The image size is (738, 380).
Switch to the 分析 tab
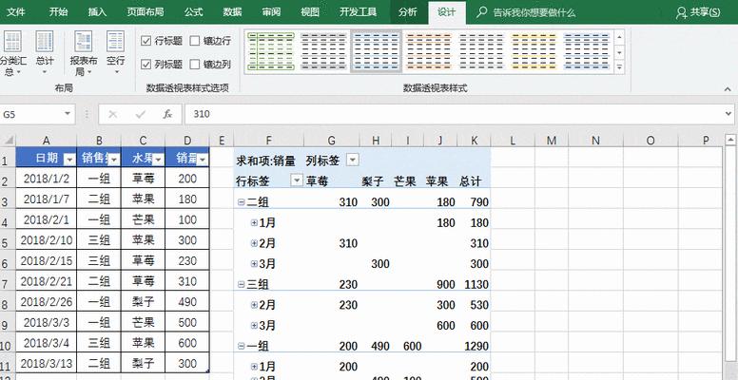(408, 12)
